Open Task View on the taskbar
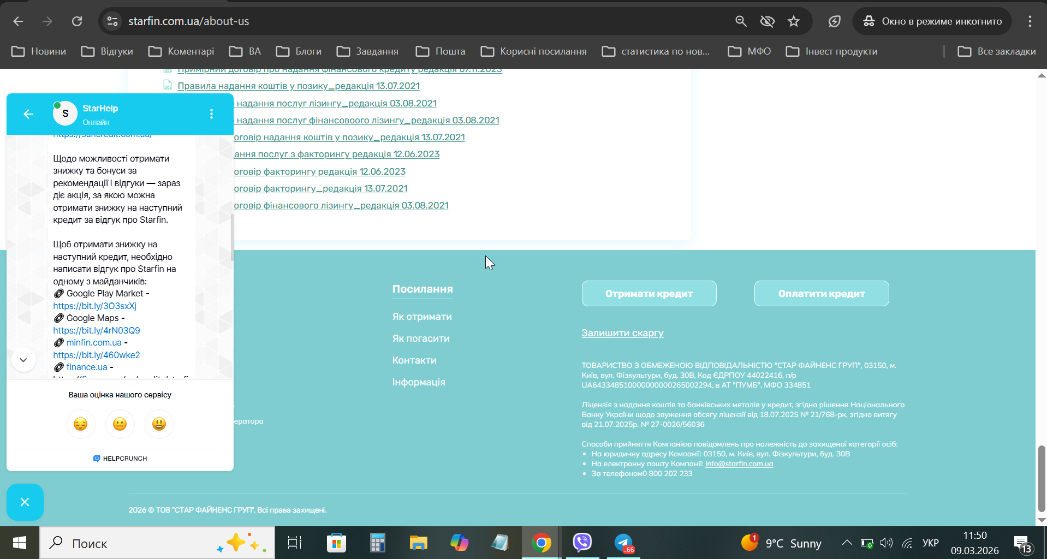The width and height of the screenshot is (1047, 559). tap(295, 543)
